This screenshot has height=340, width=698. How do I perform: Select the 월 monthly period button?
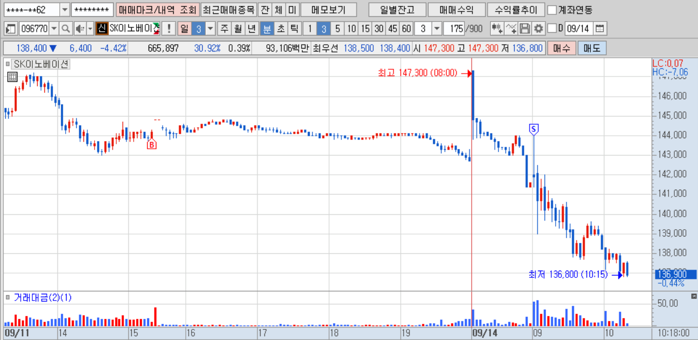point(238,29)
